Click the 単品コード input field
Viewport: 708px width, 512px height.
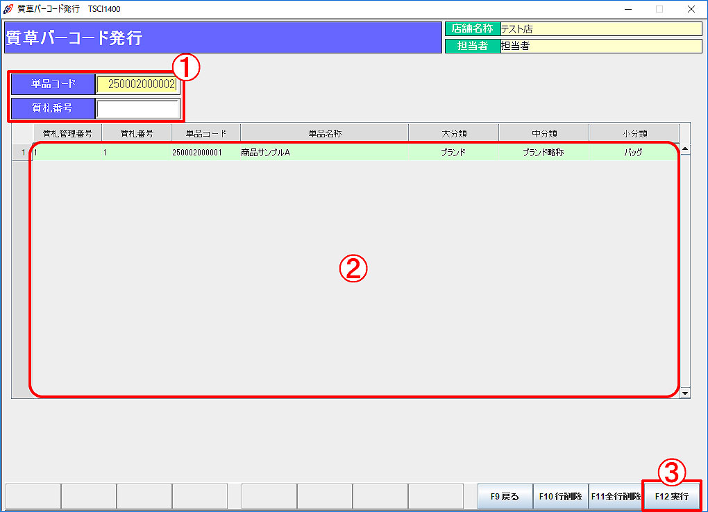(x=137, y=85)
